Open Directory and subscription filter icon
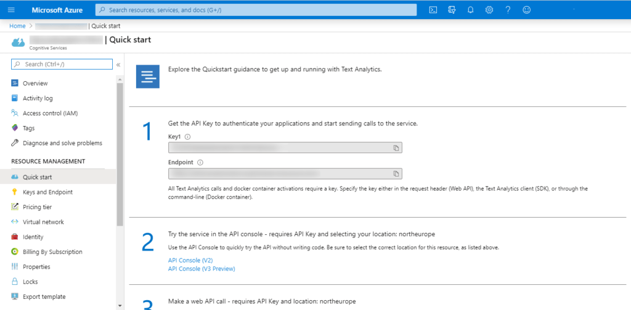631x310 pixels. click(452, 10)
